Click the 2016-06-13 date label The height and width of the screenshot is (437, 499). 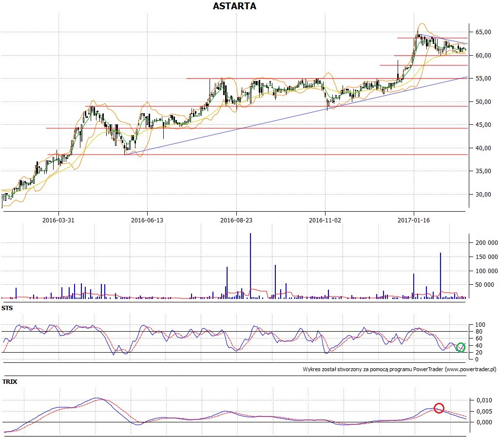coord(147,220)
